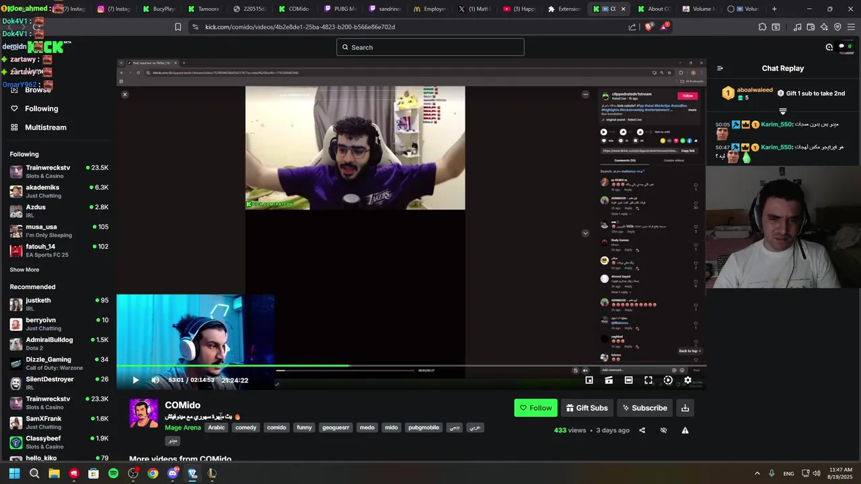Select the funny tag
Viewport: 861px width, 484px height.
pos(304,428)
